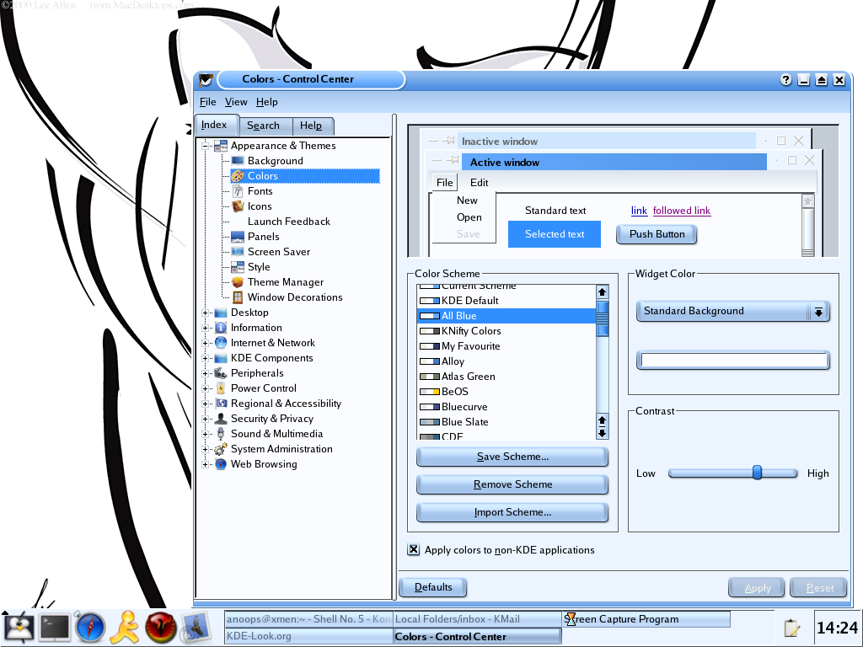The height and width of the screenshot is (647, 863).
Task: Click the Defaults button
Action: tap(432, 587)
